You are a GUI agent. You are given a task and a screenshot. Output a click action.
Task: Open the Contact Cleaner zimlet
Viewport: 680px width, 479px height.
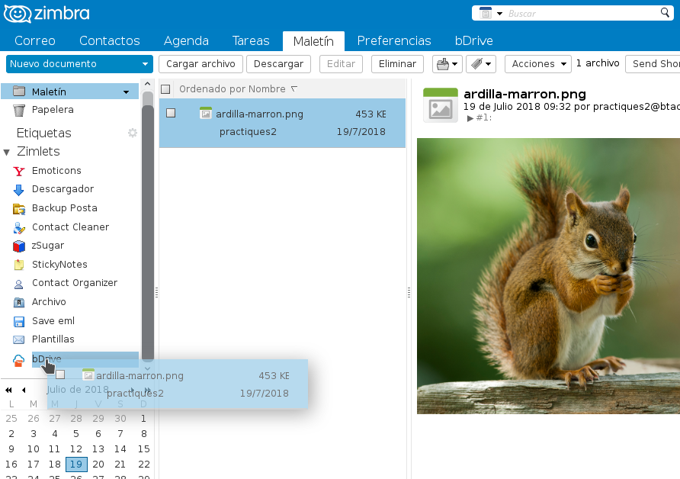[x=70, y=227]
